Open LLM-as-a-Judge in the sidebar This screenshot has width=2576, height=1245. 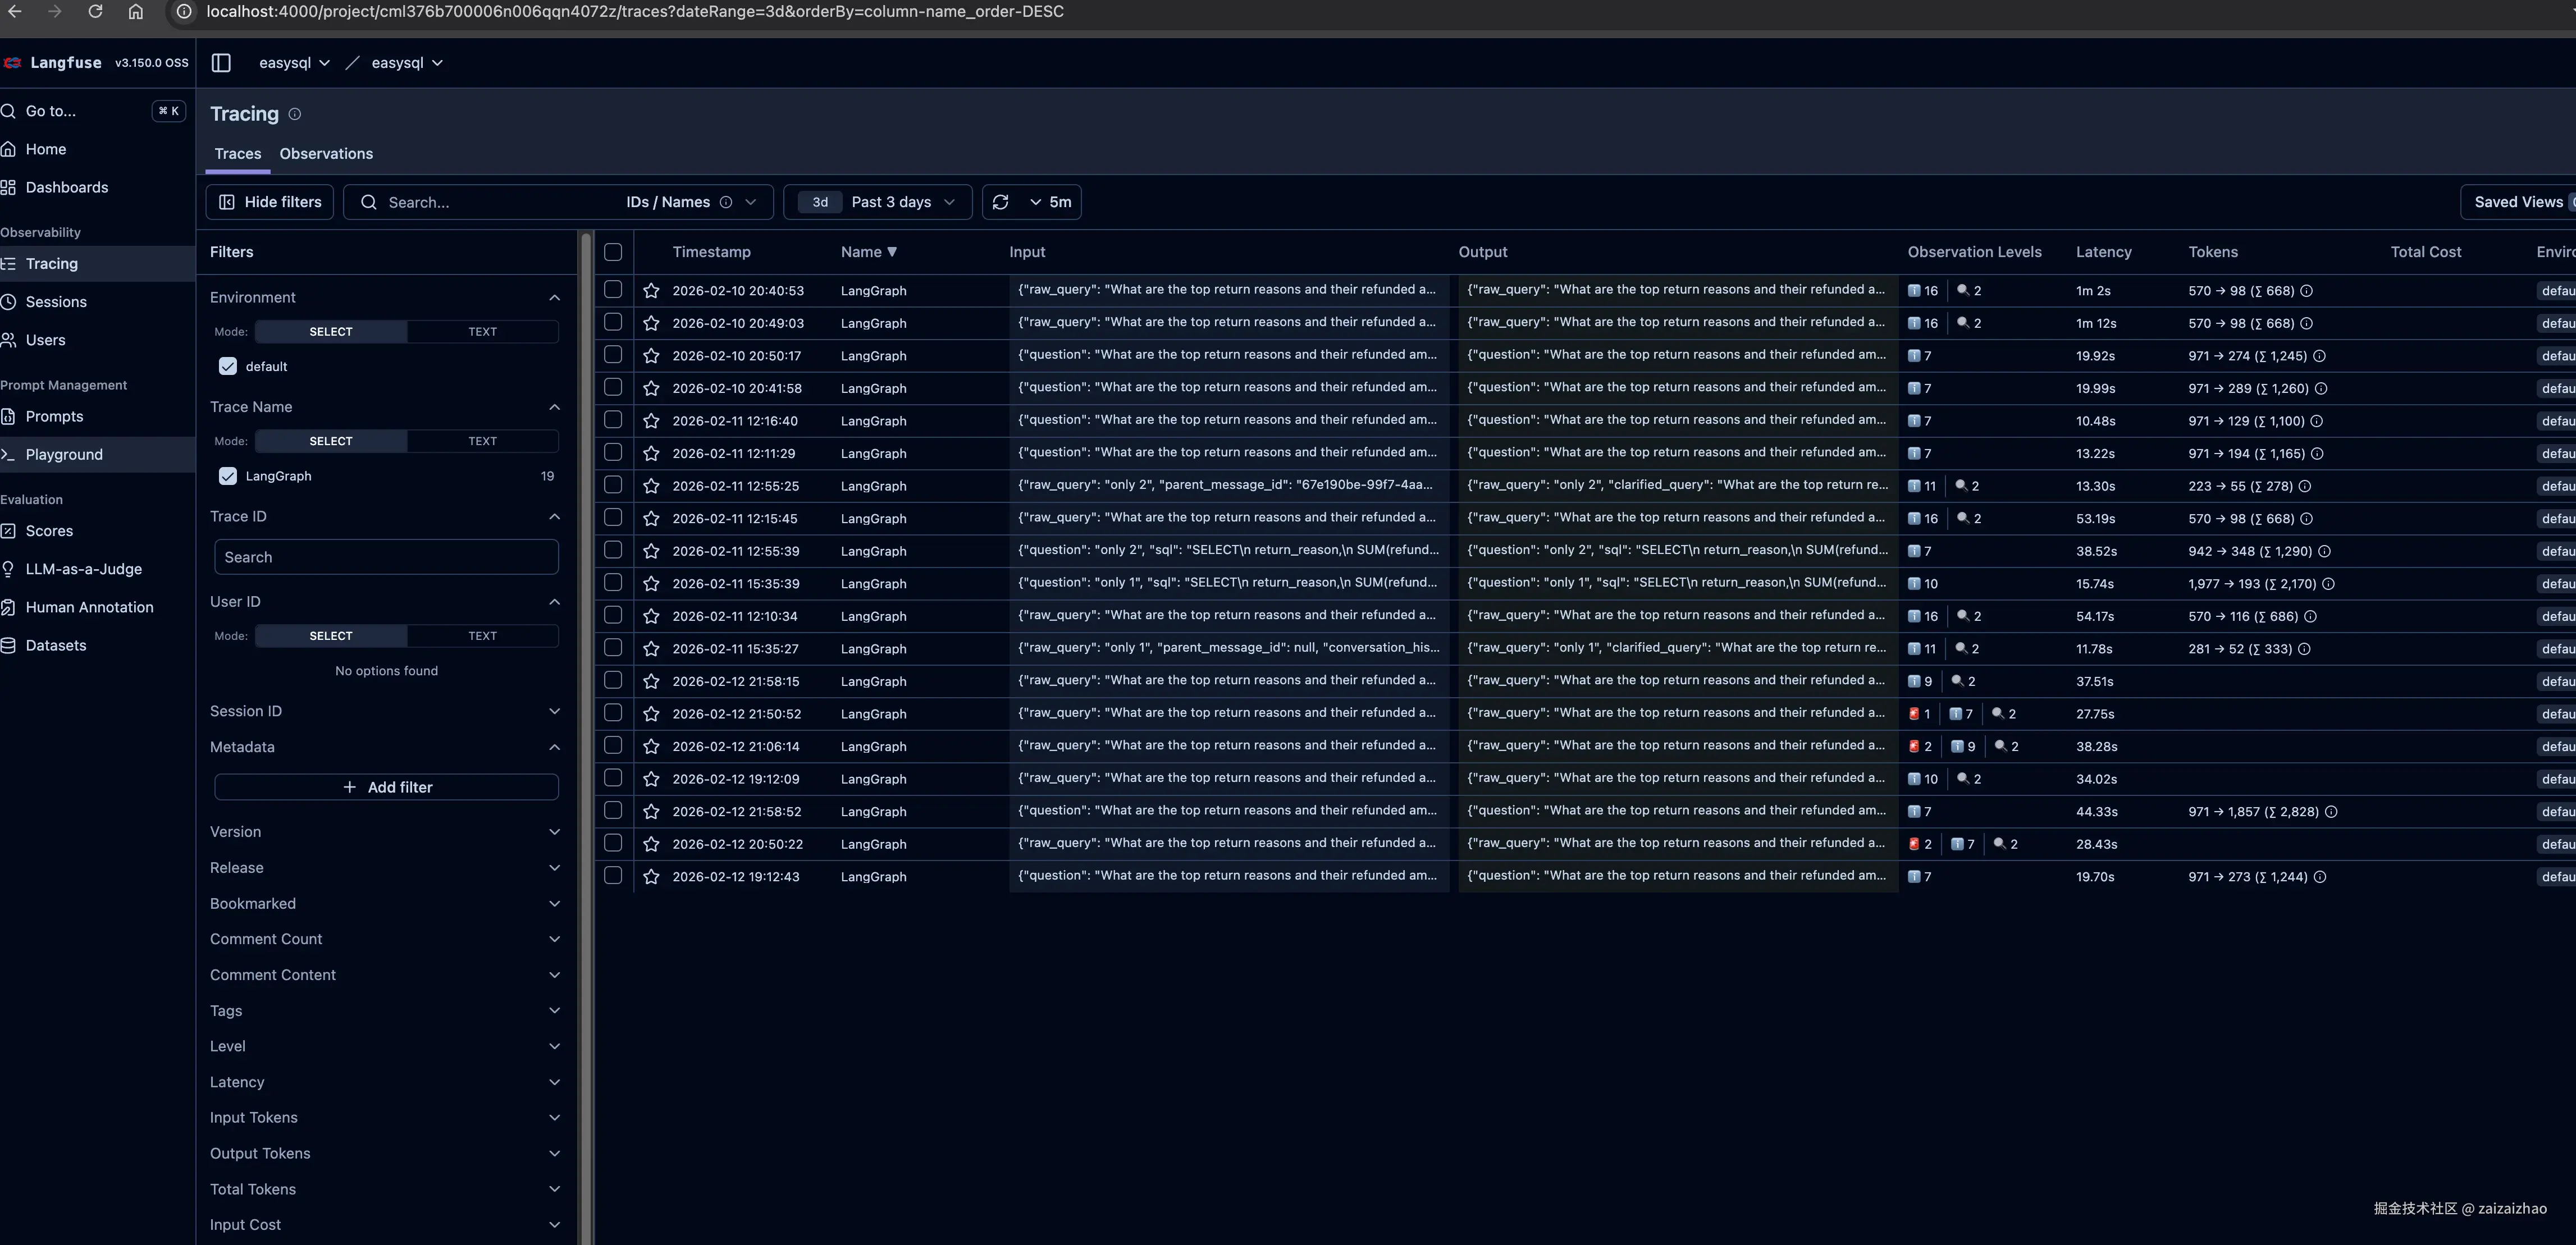point(83,569)
